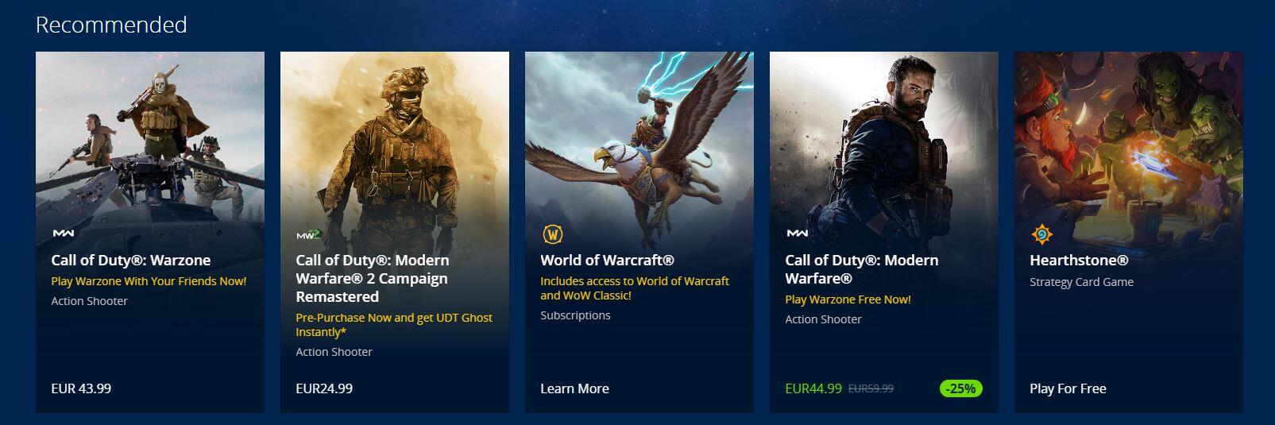Click the discounted EUR44.99 price

click(x=813, y=388)
